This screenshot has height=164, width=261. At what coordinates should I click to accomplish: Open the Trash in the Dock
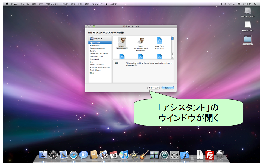[x=220, y=155]
